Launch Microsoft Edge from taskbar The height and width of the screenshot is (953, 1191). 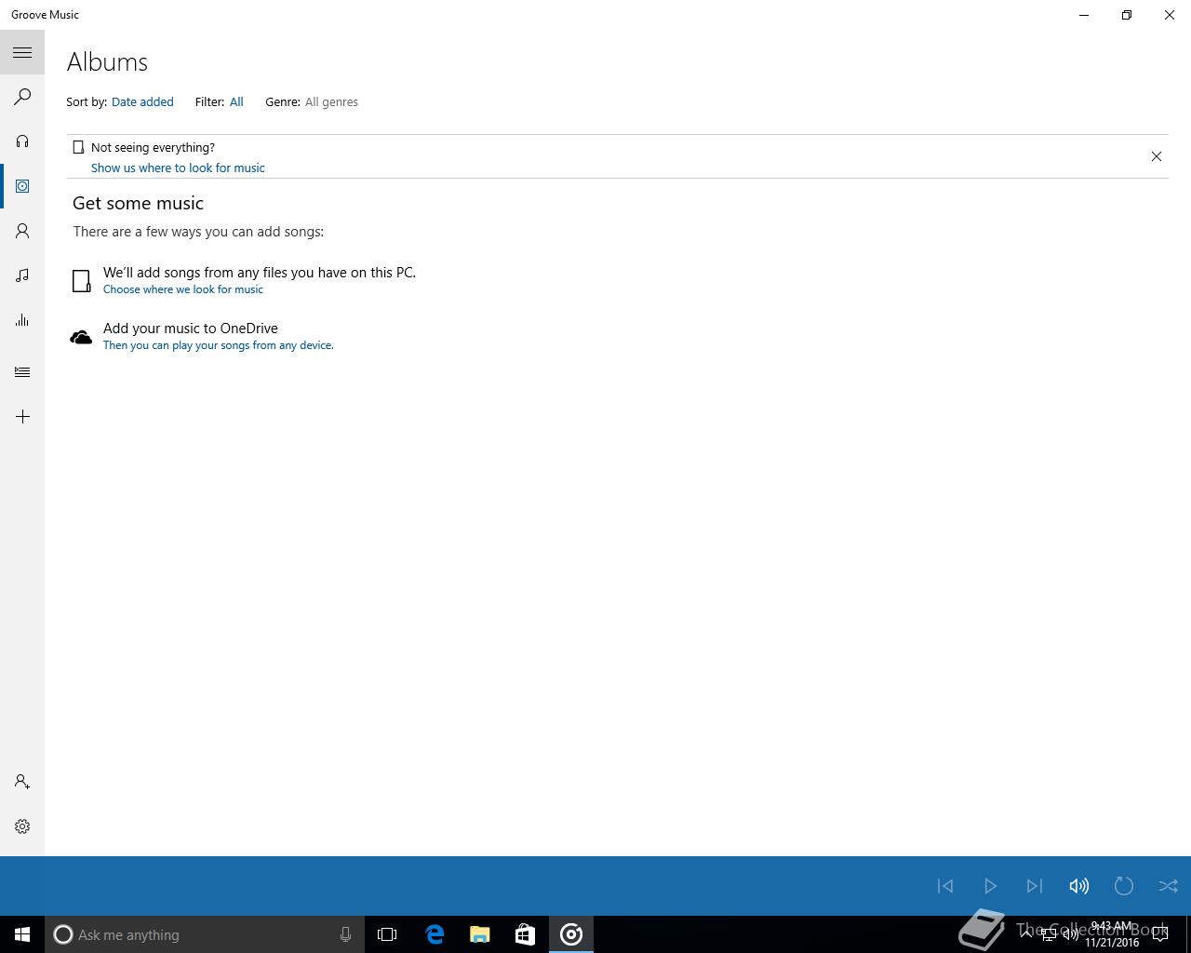435,934
